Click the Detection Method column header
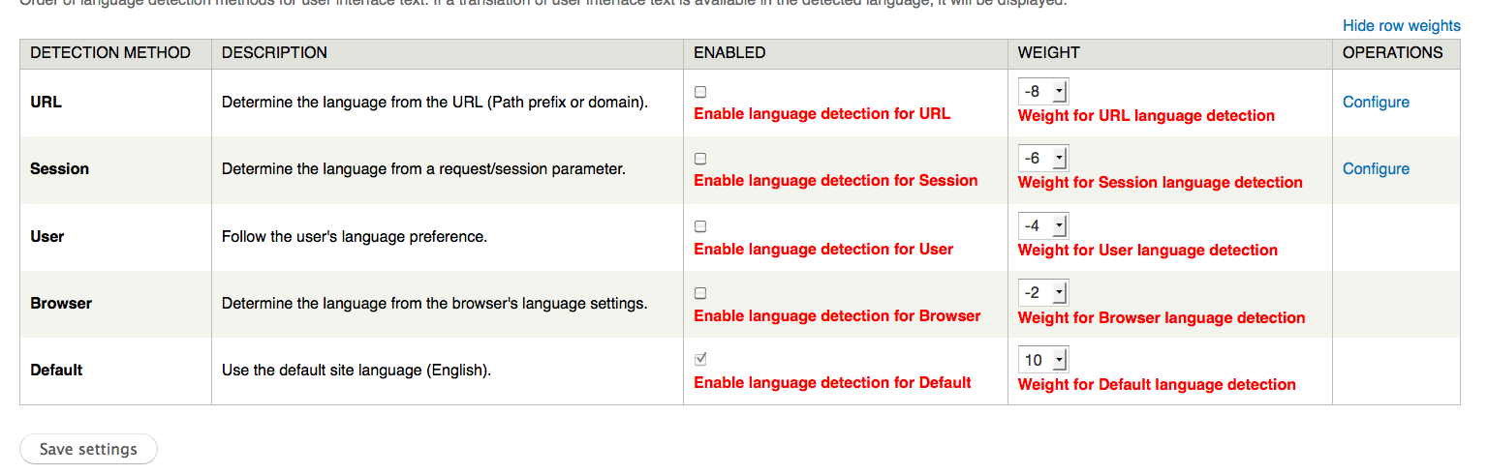The height and width of the screenshot is (475, 1488). point(110,53)
